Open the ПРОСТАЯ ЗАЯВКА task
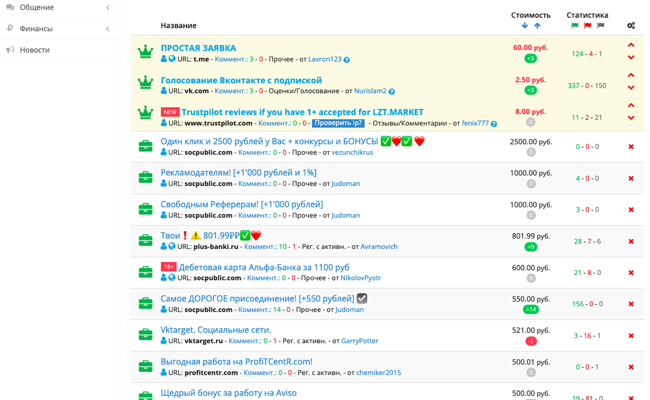650x400 pixels. (198, 48)
